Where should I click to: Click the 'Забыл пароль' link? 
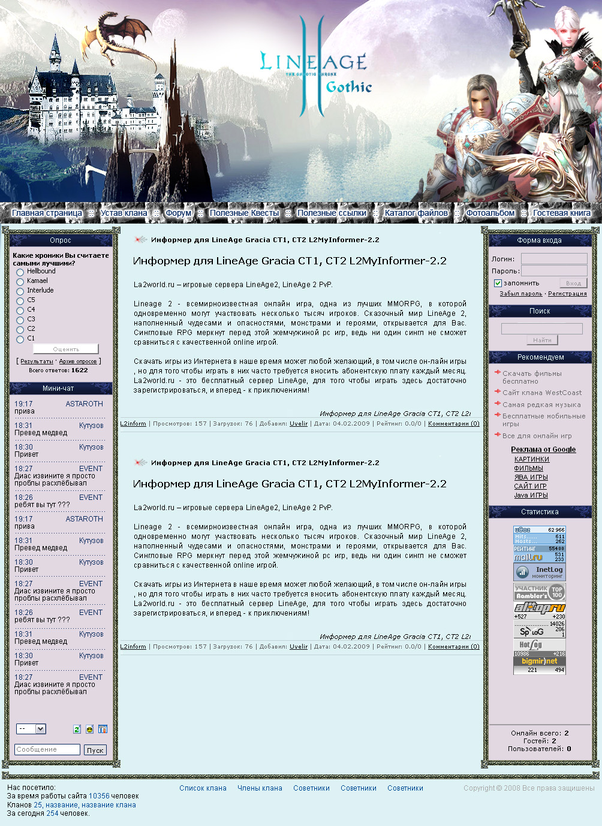coord(521,294)
